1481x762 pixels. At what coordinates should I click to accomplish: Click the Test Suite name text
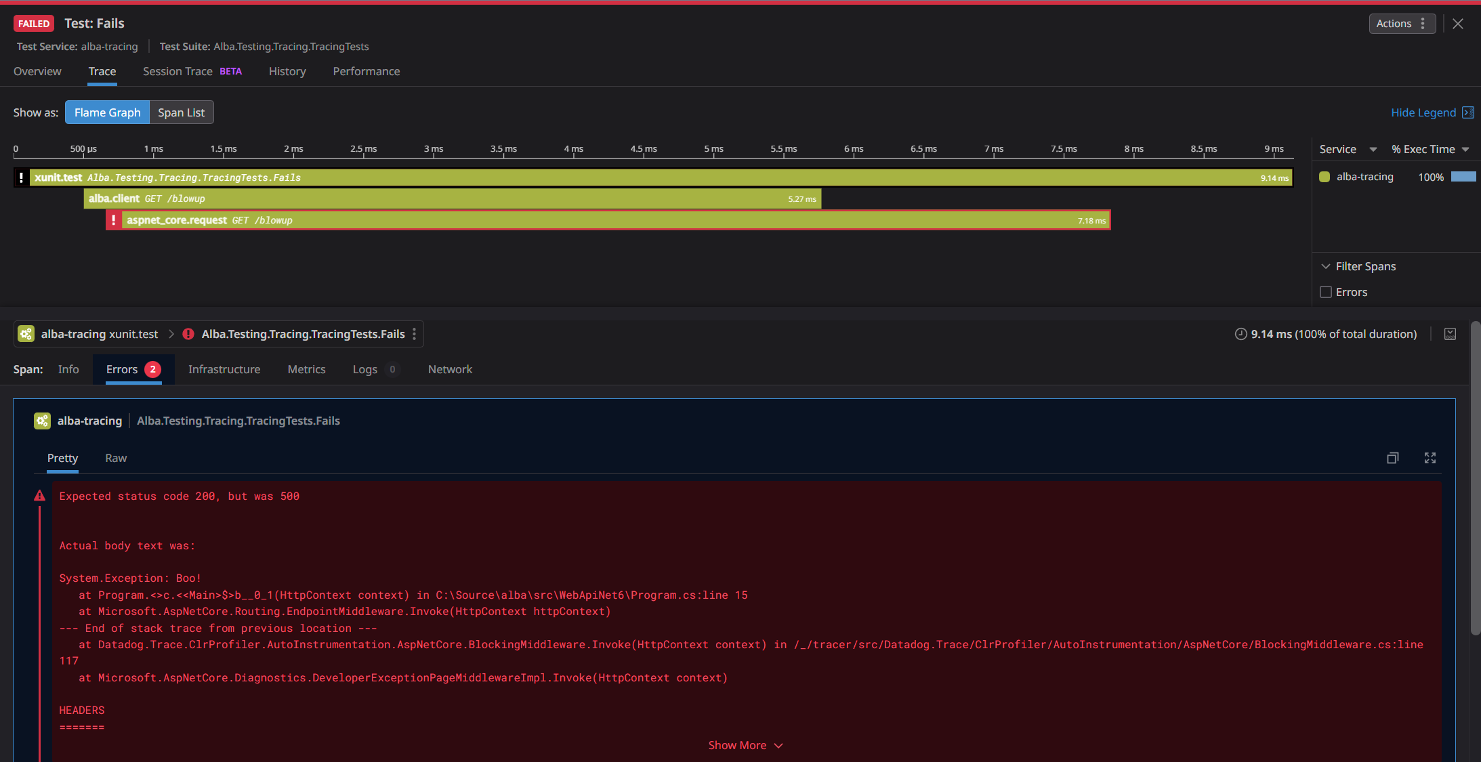291,47
